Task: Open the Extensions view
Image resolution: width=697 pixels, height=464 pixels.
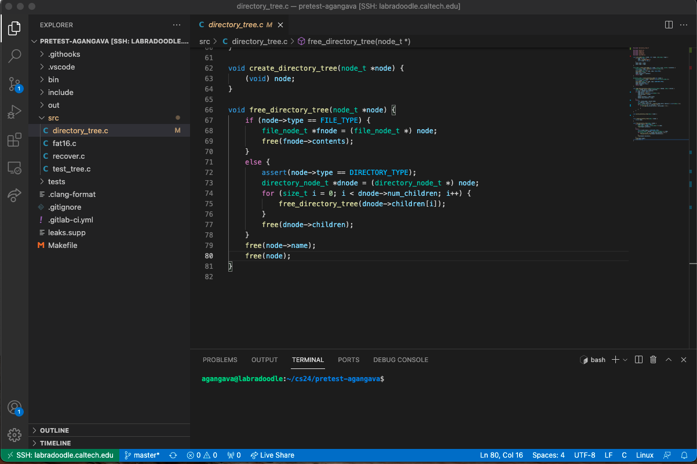Action: (14, 140)
